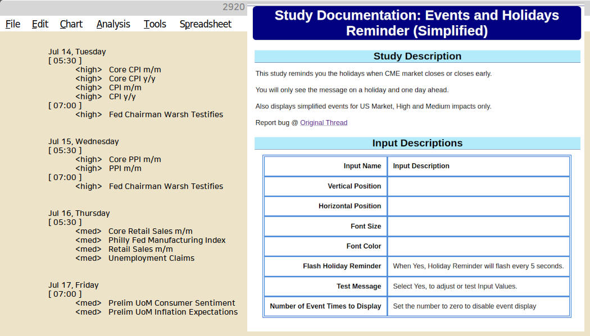Click the Jul 15, Wednesday date line
Screen dimensions: 590x336
[84, 141]
